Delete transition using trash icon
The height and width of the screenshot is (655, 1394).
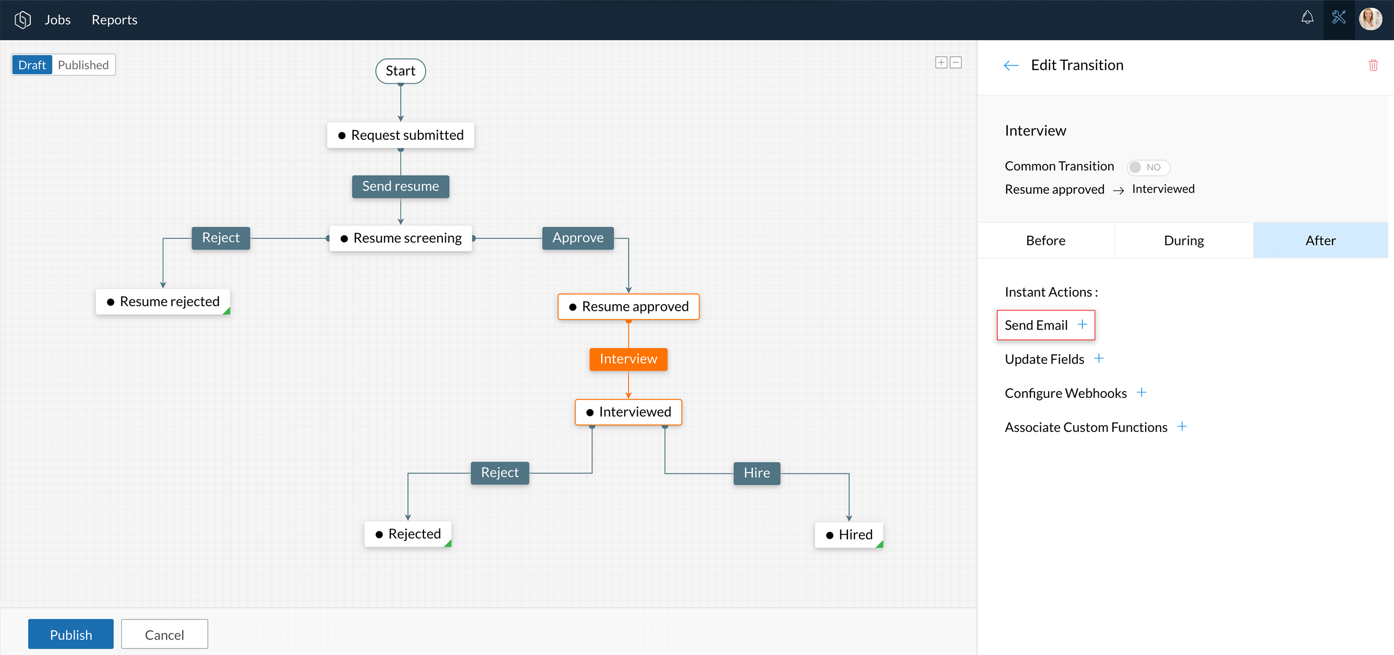(x=1373, y=65)
